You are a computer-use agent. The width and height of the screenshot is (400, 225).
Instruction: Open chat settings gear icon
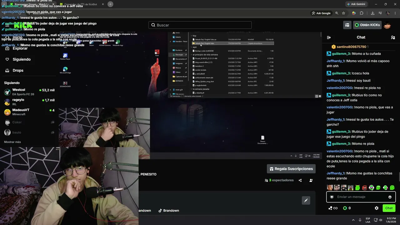pos(377,208)
